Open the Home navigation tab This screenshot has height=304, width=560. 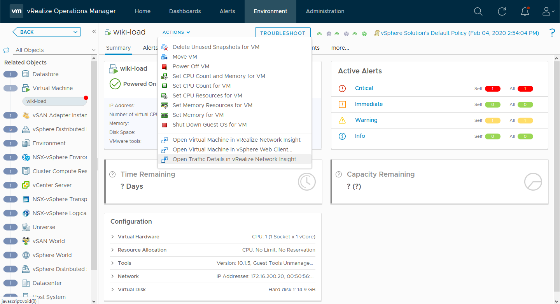click(x=143, y=11)
